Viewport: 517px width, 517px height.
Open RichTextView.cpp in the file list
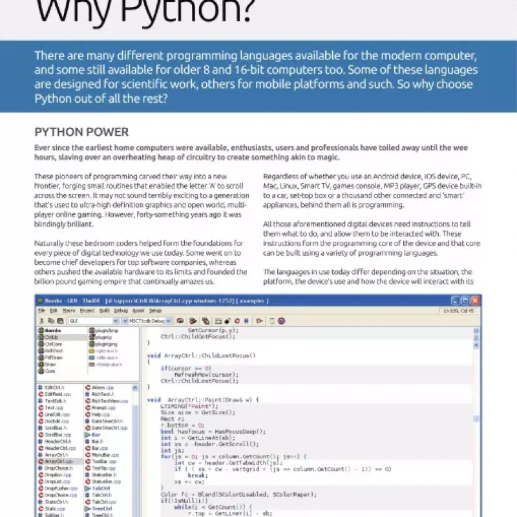pos(107,401)
